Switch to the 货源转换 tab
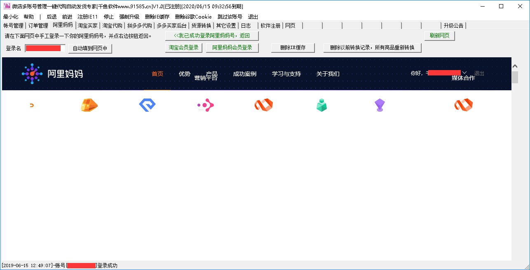The height and width of the screenshot is (270, 530). (201, 26)
